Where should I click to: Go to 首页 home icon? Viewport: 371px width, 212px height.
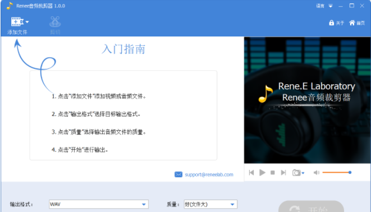(352, 22)
